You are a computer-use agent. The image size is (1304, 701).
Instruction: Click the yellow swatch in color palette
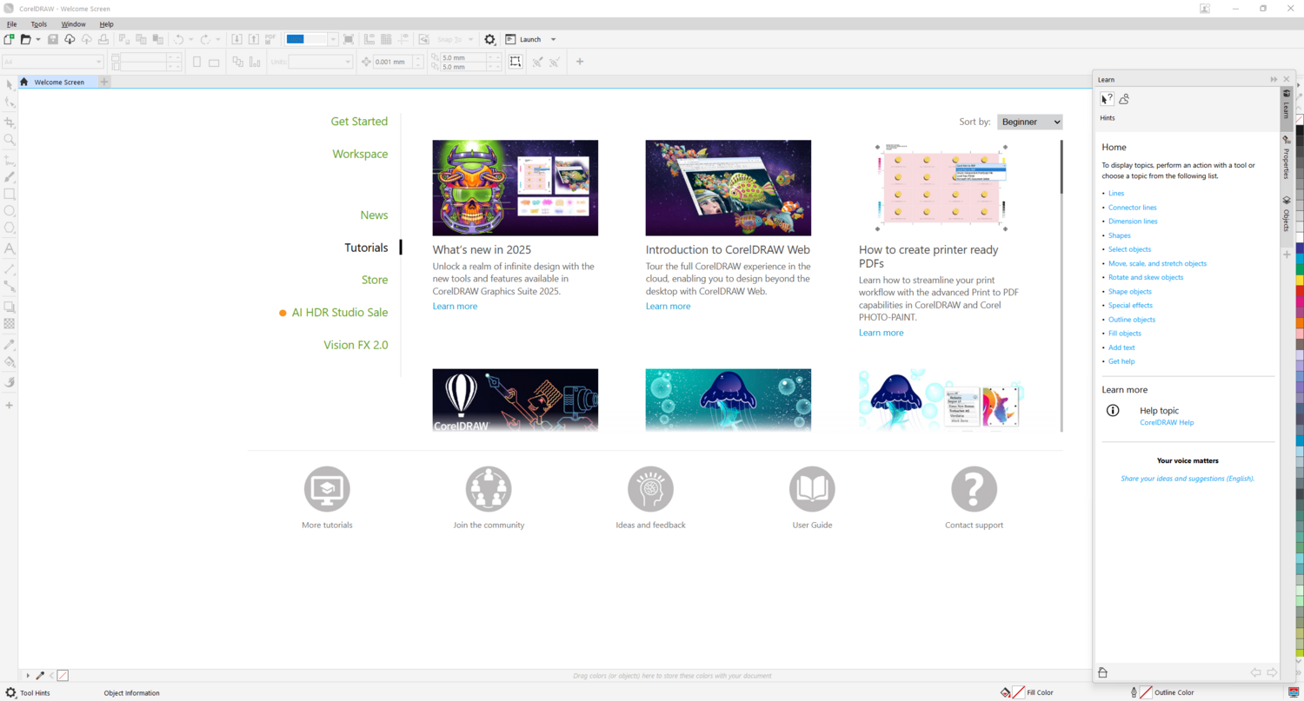point(1300,280)
